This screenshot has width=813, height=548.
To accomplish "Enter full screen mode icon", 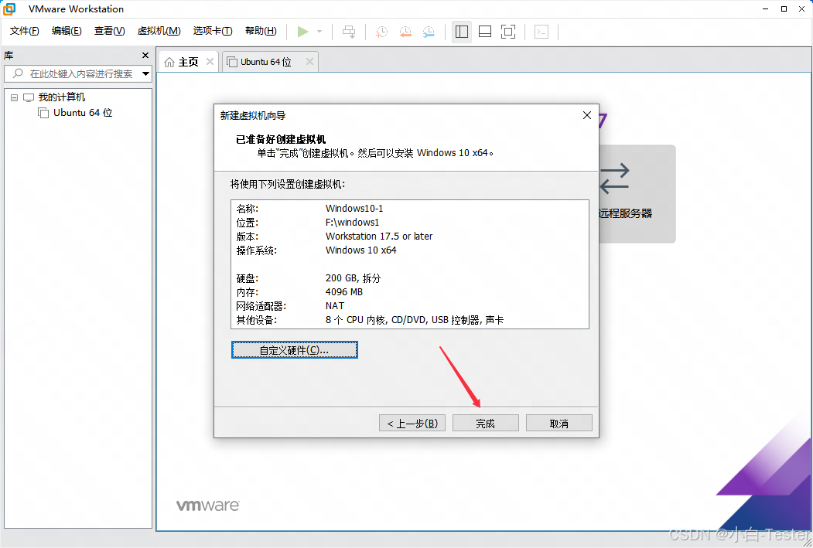I will (508, 32).
